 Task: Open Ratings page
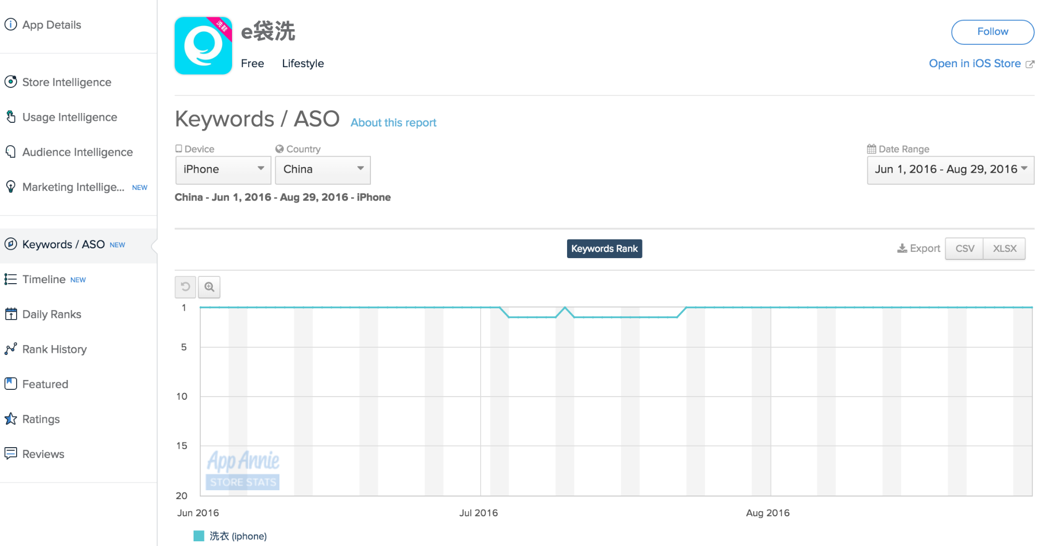pos(41,419)
